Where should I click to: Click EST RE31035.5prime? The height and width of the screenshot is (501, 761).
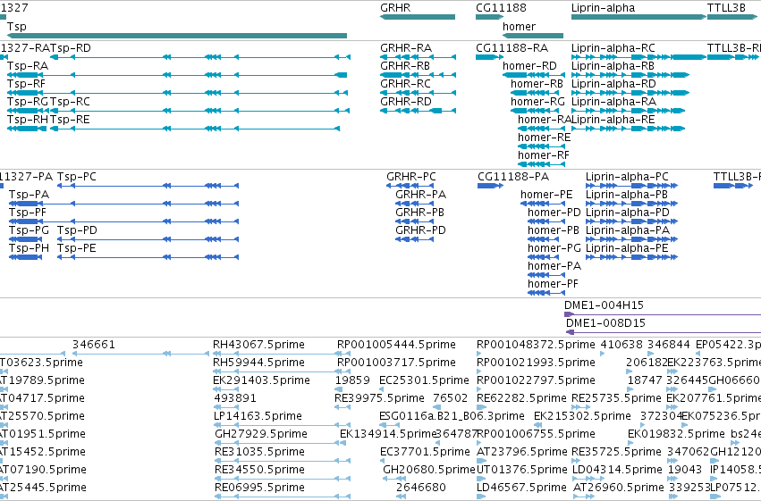coord(259,453)
